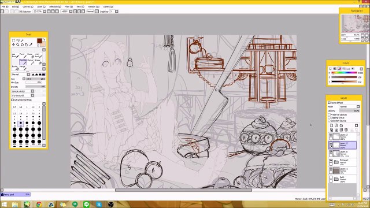Hide Layer 10 using its eye icon
This screenshot has width=370, height=208.
pos(331,152)
